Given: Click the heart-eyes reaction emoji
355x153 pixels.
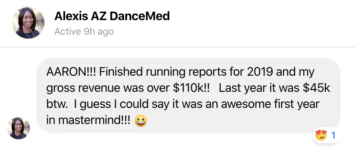Looking at the screenshot, I should pyautogui.click(x=321, y=135).
